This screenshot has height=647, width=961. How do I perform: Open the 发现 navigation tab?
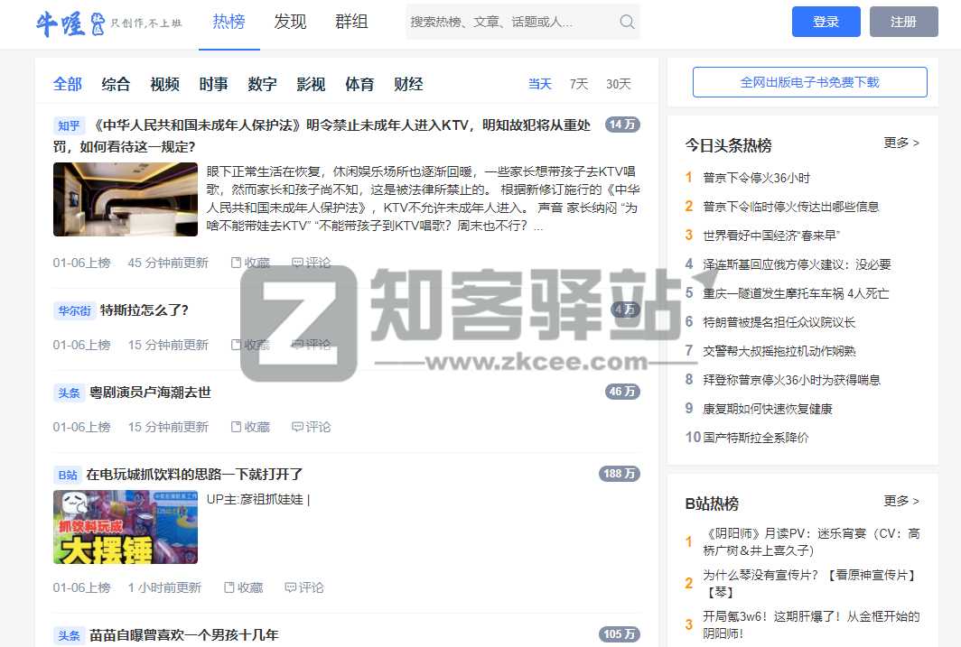[x=290, y=23]
